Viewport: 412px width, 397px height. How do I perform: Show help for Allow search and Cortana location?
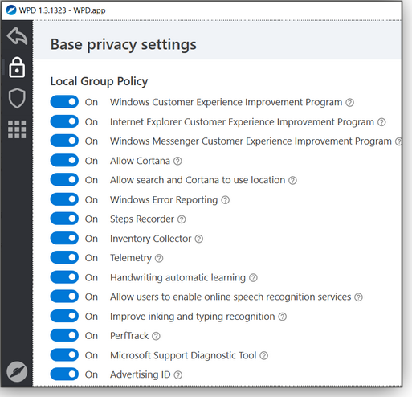point(292,180)
